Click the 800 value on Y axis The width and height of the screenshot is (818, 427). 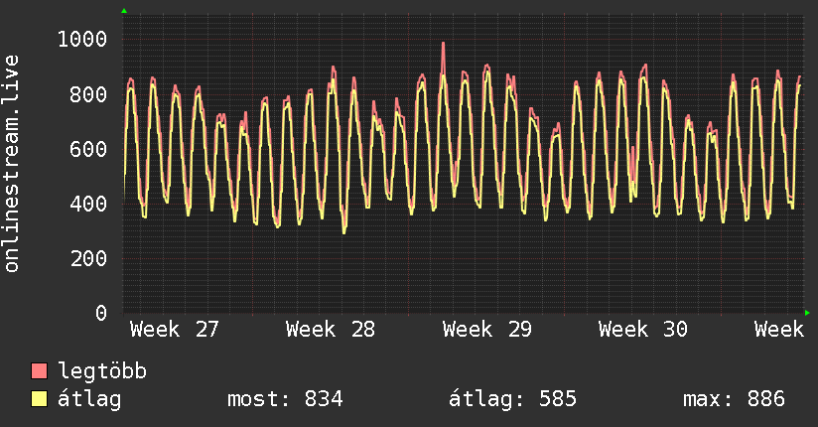(88, 94)
